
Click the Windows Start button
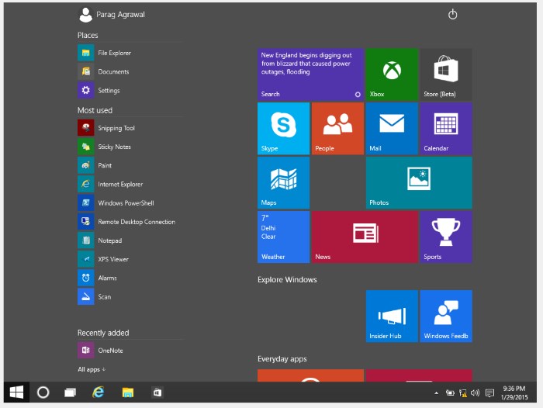tap(16, 392)
